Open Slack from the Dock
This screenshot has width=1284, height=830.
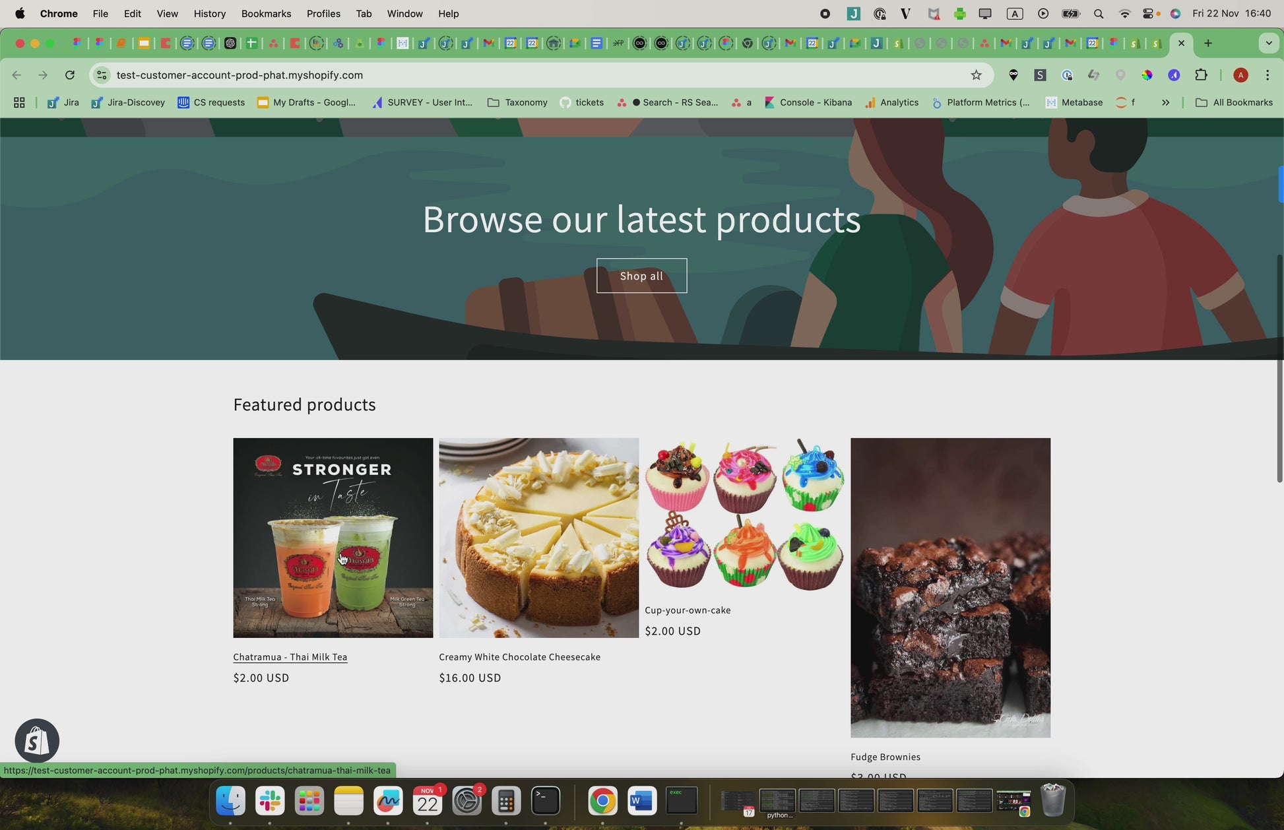pos(270,801)
